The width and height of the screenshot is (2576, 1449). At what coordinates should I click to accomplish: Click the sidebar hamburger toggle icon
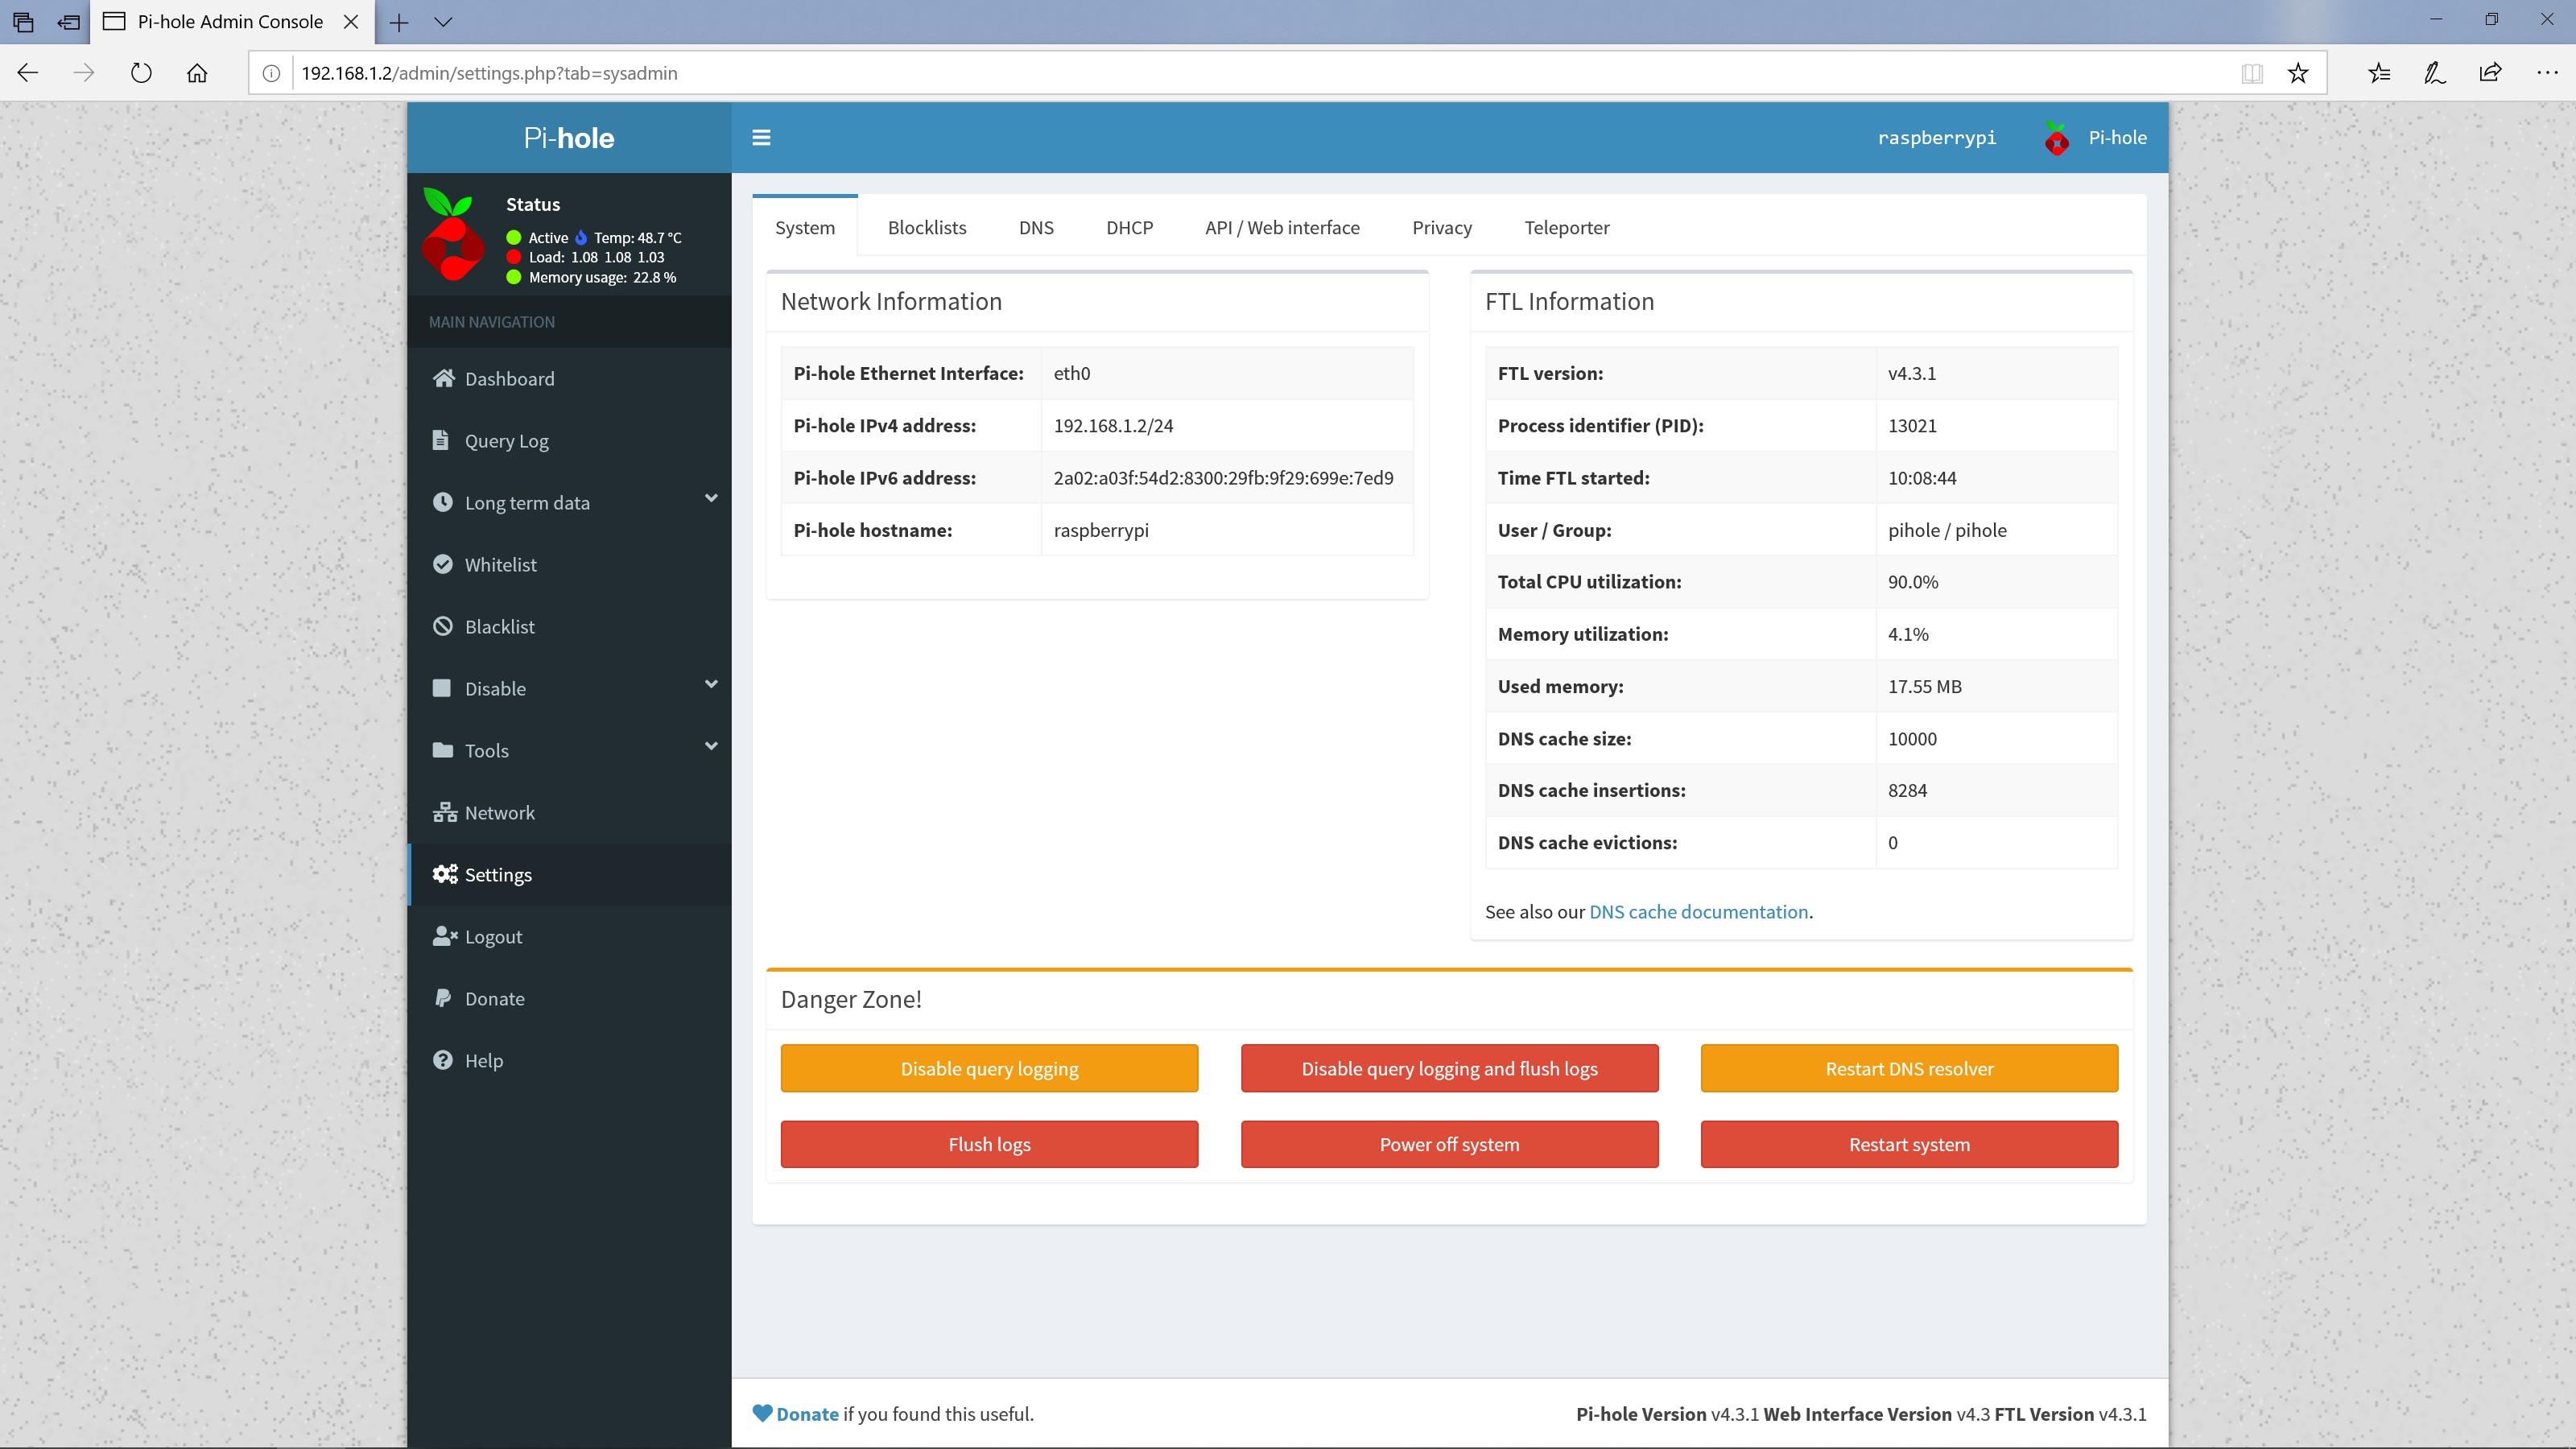[x=761, y=138]
